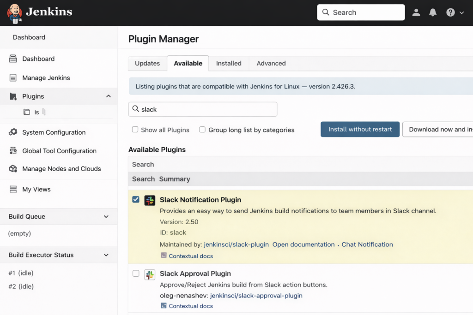Image resolution: width=473 pixels, height=315 pixels.
Task: Check the Slack Approval Plugin checkbox
Action: point(136,273)
